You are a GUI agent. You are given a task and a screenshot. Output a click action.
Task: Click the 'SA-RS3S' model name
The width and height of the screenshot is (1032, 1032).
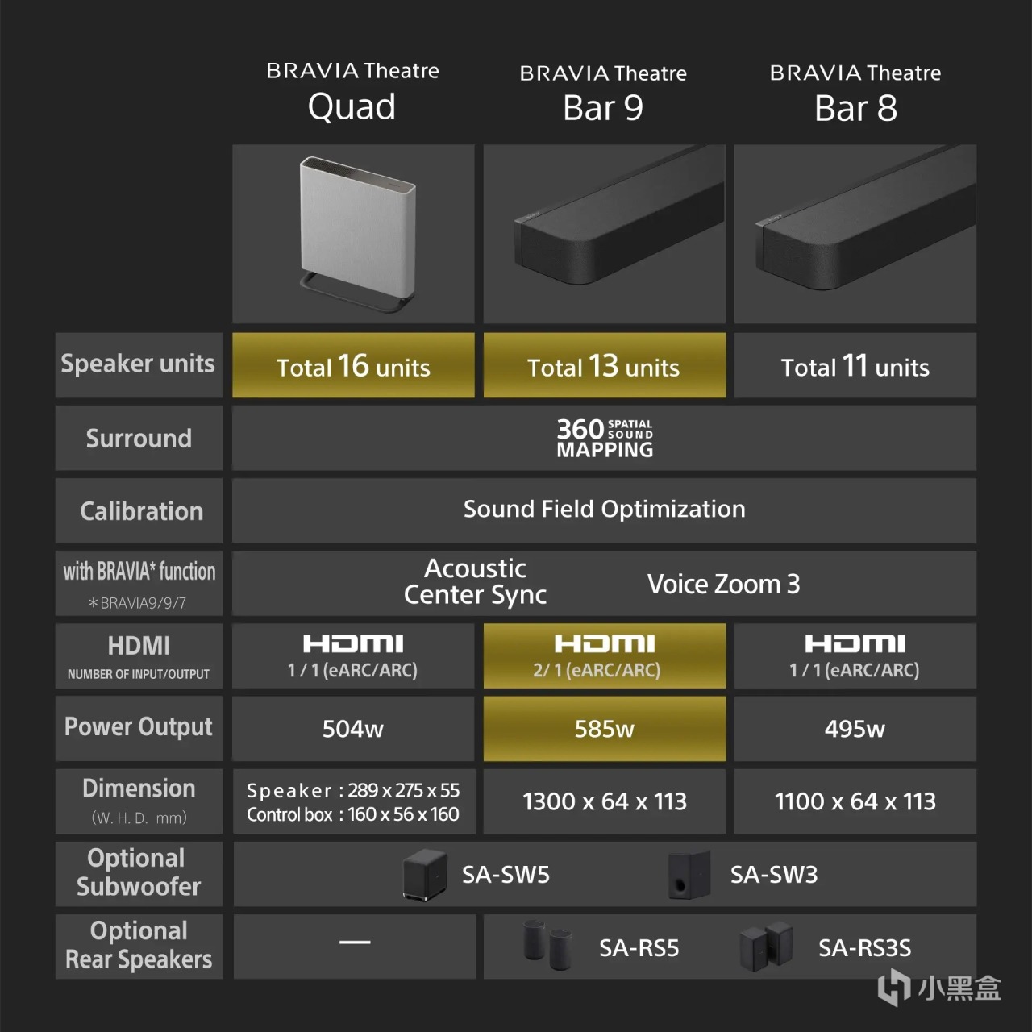click(x=864, y=948)
